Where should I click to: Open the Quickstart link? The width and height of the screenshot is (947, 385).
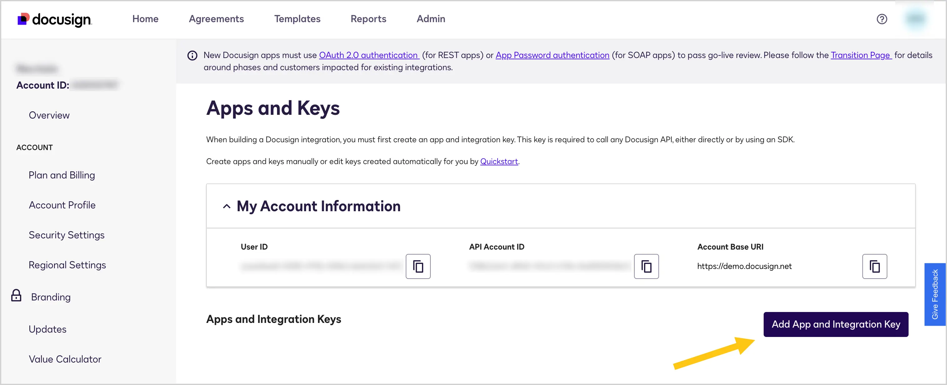pyautogui.click(x=499, y=161)
